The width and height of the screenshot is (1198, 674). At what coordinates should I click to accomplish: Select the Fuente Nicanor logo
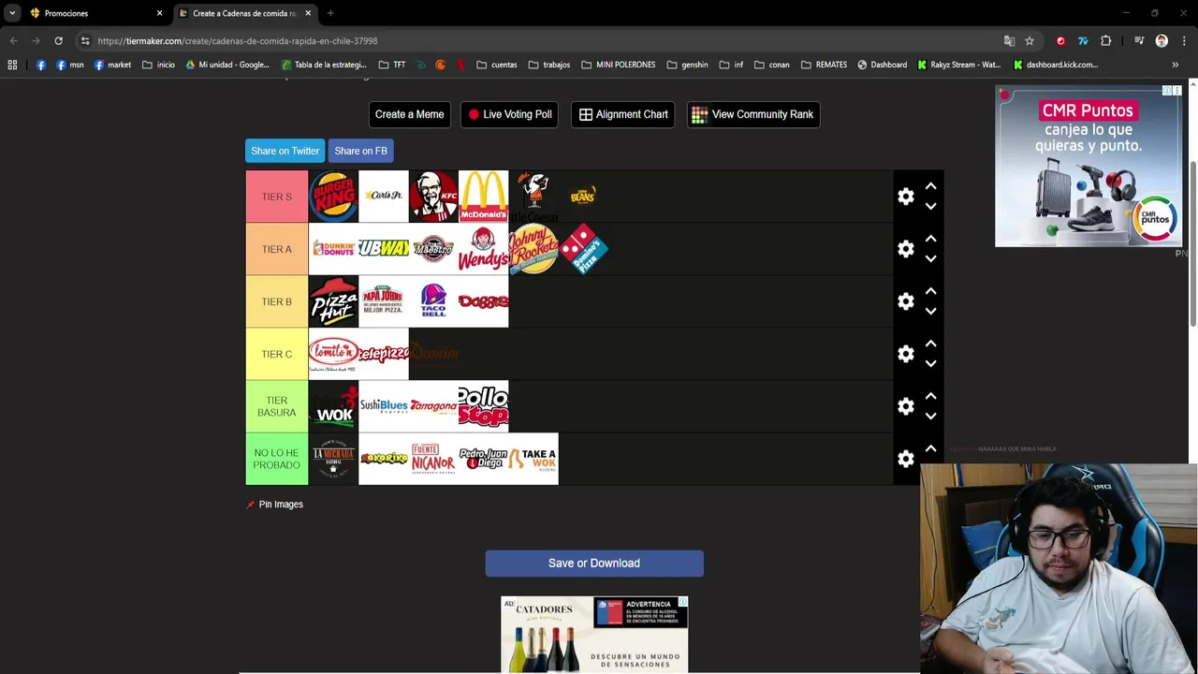tap(433, 459)
